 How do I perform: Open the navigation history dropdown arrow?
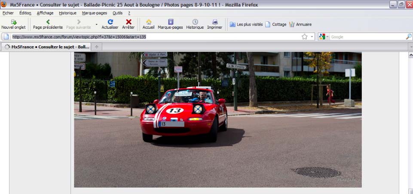pyautogui.click(x=96, y=24)
